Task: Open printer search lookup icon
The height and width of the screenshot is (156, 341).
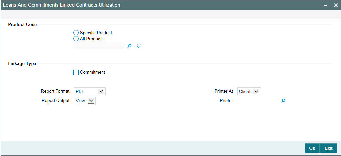Action: 283,101
